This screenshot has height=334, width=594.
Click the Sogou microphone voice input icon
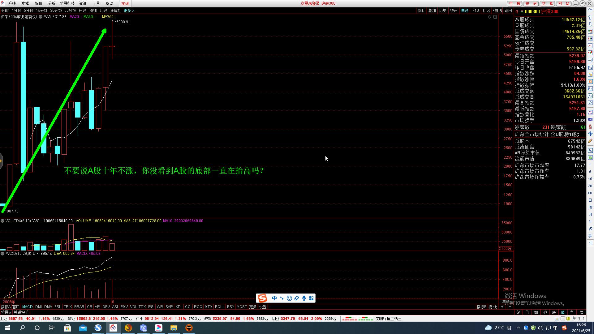(x=304, y=298)
